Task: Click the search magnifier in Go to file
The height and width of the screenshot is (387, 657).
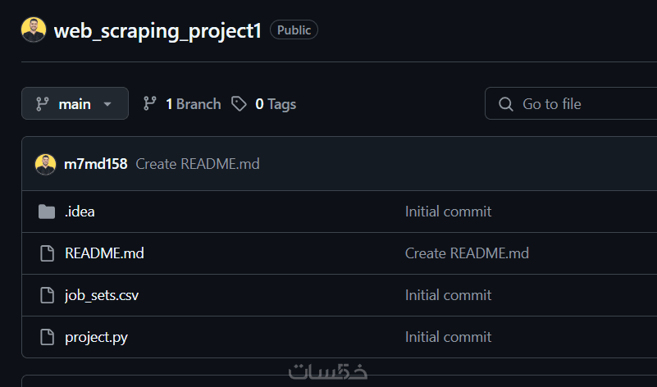Action: click(x=505, y=104)
